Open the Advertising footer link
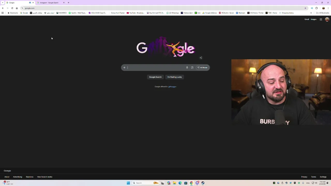 pos(18,177)
